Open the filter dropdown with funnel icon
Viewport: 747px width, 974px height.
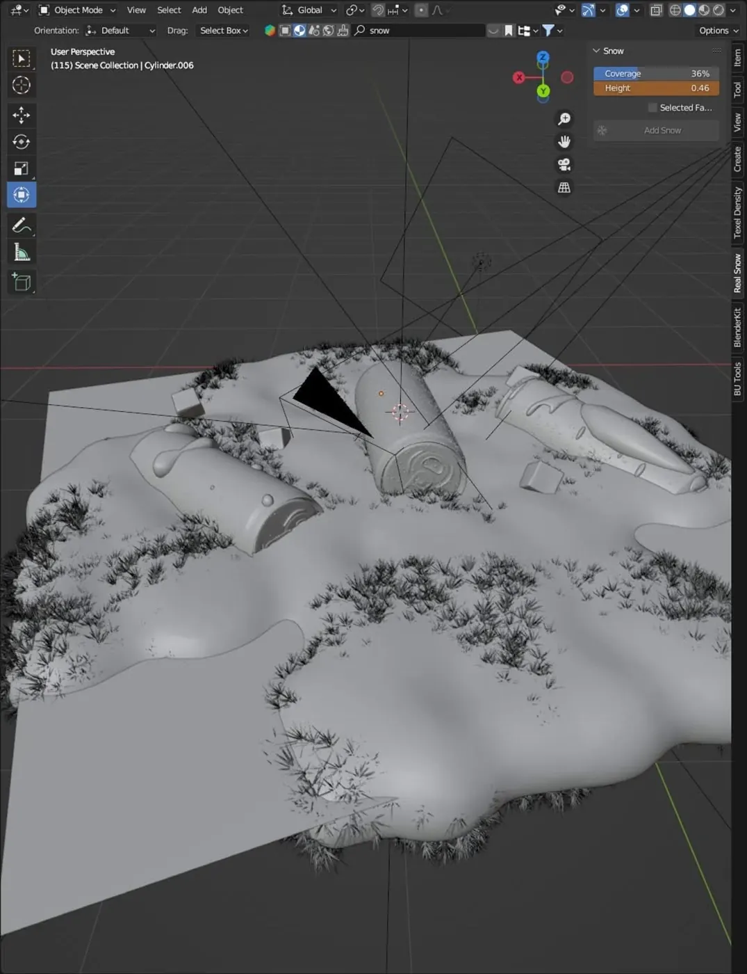click(552, 31)
